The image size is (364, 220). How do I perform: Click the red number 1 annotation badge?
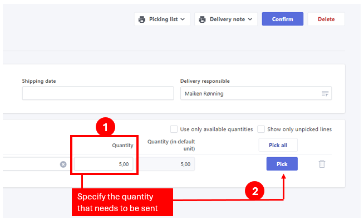click(105, 127)
